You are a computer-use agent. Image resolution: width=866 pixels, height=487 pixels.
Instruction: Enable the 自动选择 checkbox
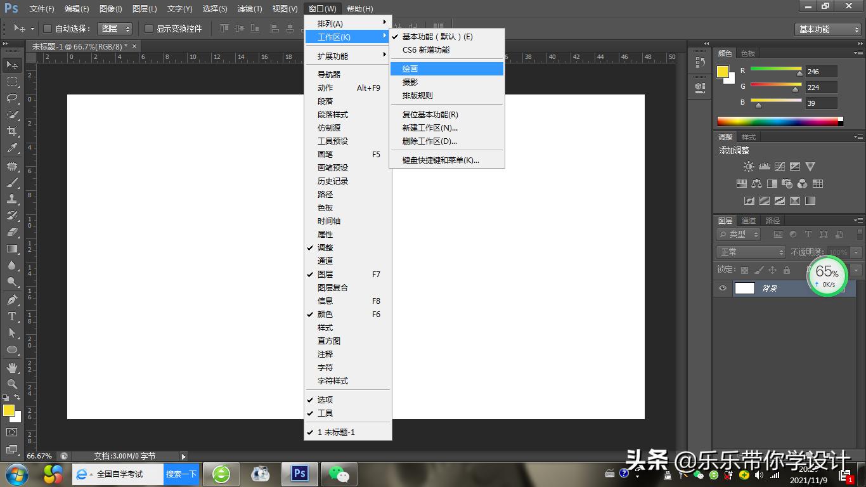pos(48,29)
